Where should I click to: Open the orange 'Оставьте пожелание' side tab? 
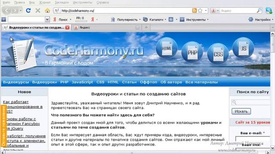(x=3, y=126)
